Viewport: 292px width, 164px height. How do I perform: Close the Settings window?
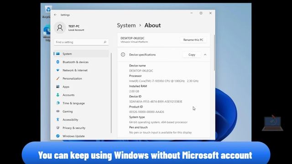pos(210,13)
